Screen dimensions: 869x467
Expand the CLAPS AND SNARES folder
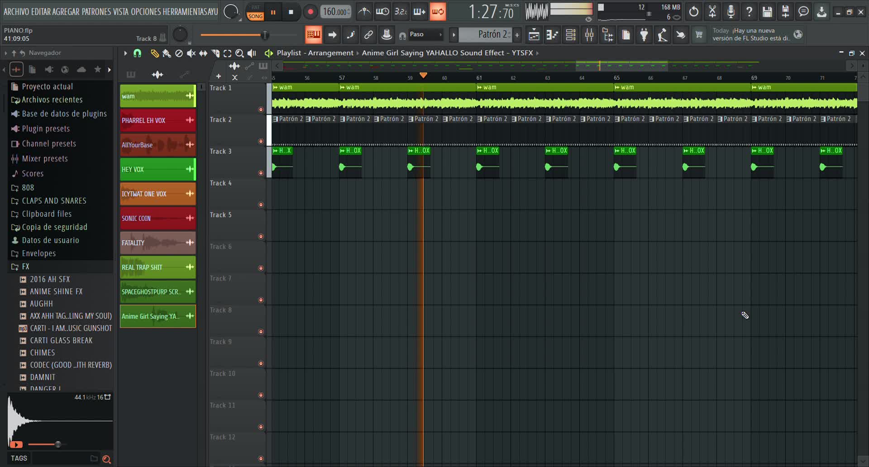49,200
